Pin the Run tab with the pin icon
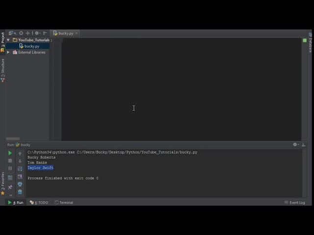314x235 pixels. pos(10,187)
